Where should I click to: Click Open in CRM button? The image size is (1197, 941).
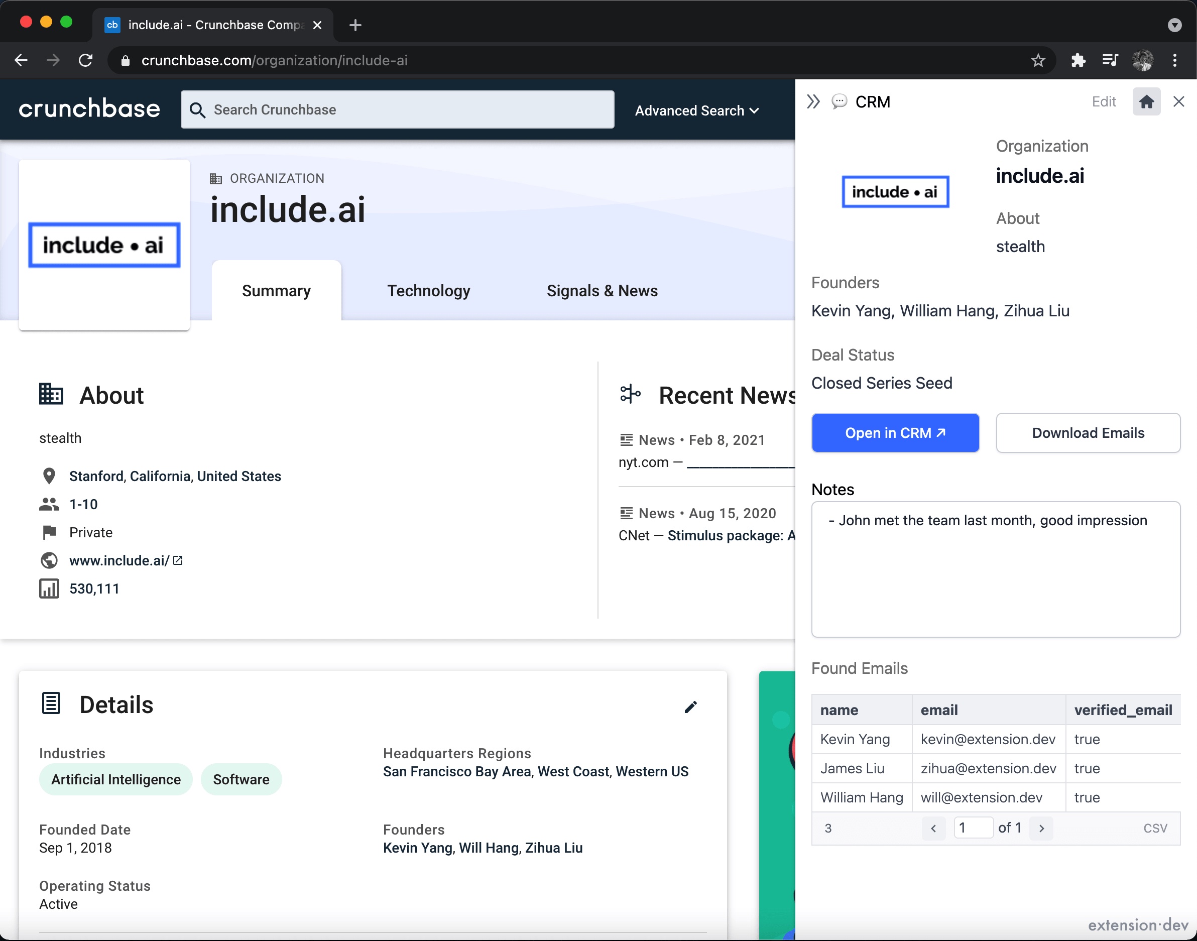click(895, 433)
